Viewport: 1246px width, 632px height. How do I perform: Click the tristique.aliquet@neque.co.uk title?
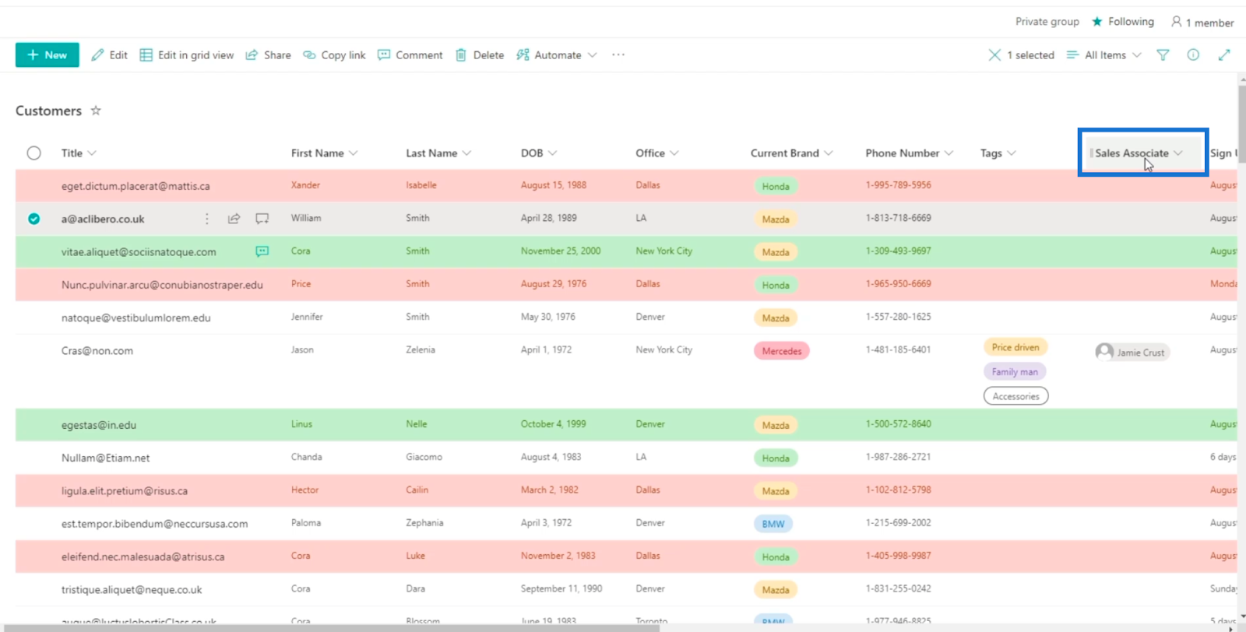coord(132,590)
